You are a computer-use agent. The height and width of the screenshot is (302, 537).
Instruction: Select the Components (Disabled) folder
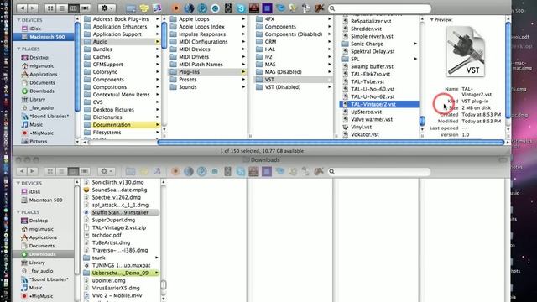click(x=293, y=34)
